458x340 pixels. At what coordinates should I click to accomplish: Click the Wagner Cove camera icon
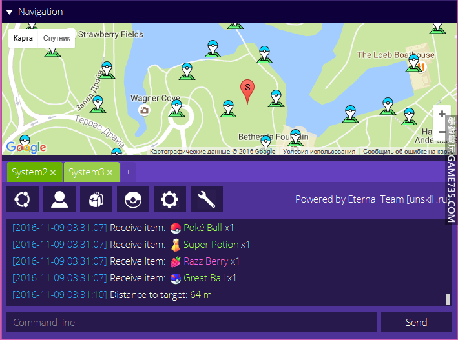click(143, 110)
